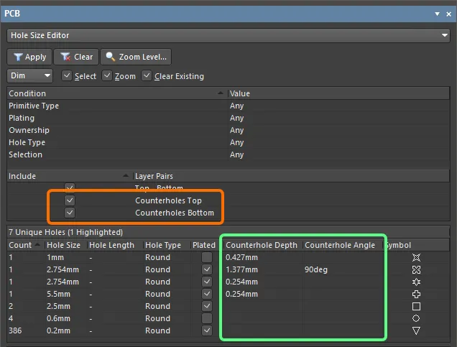Set Selection condition value Any
The image size is (457, 347).
236,154
